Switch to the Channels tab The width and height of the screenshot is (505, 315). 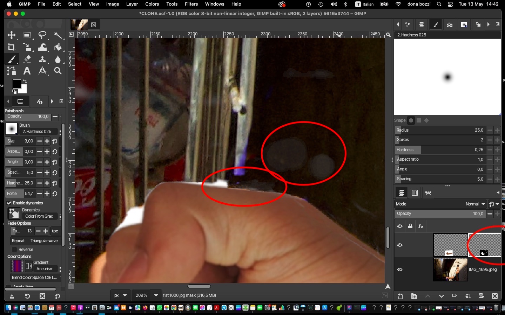pos(415,193)
